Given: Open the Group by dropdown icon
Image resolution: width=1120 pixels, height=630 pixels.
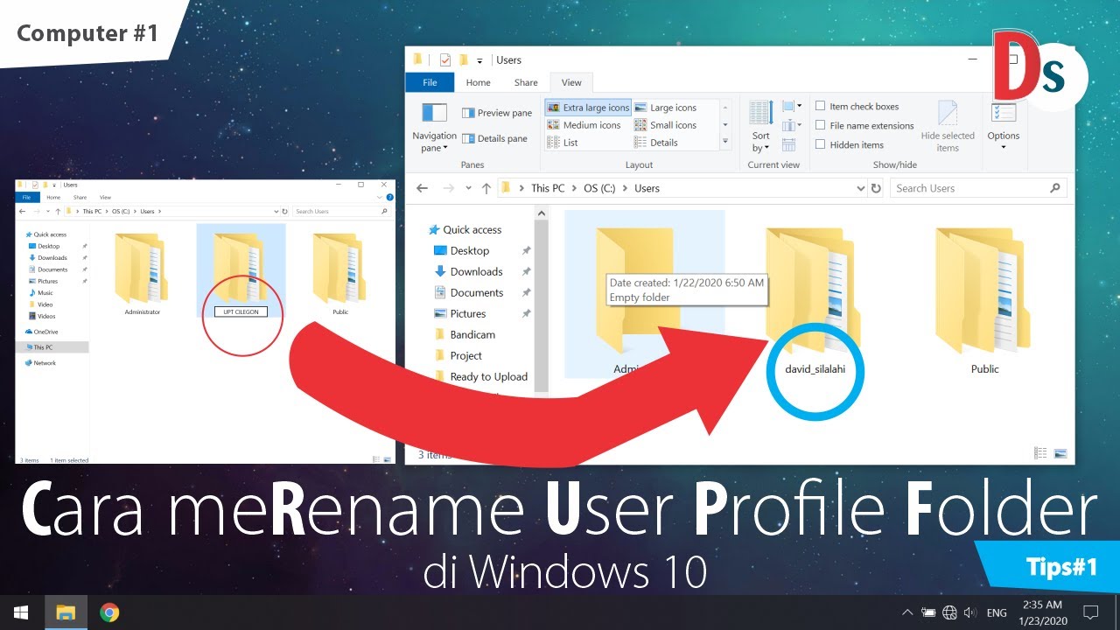Looking at the screenshot, I should tap(791, 107).
